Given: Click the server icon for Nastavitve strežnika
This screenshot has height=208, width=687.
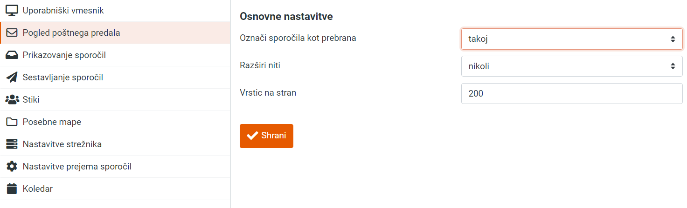Looking at the screenshot, I should (12, 144).
